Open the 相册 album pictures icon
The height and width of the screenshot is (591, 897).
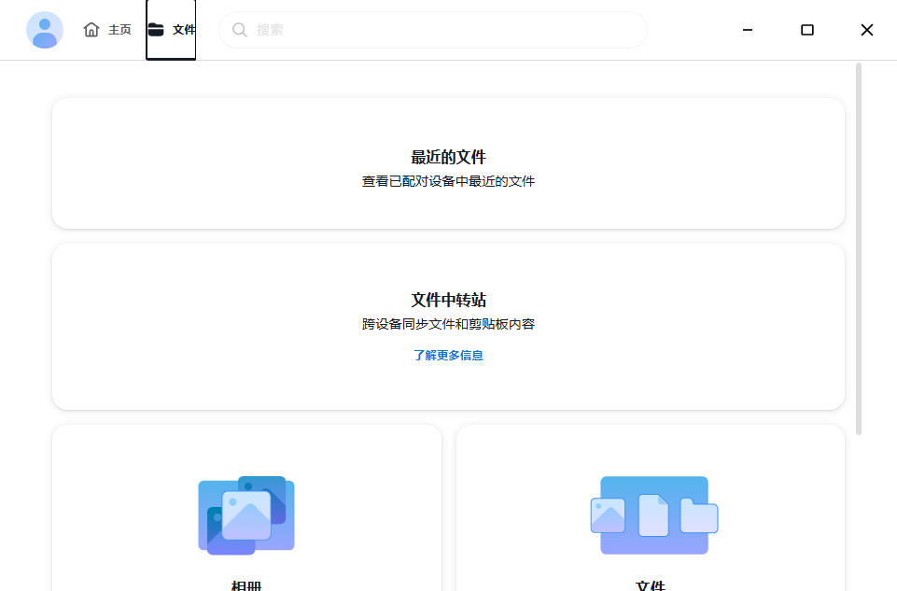click(246, 515)
